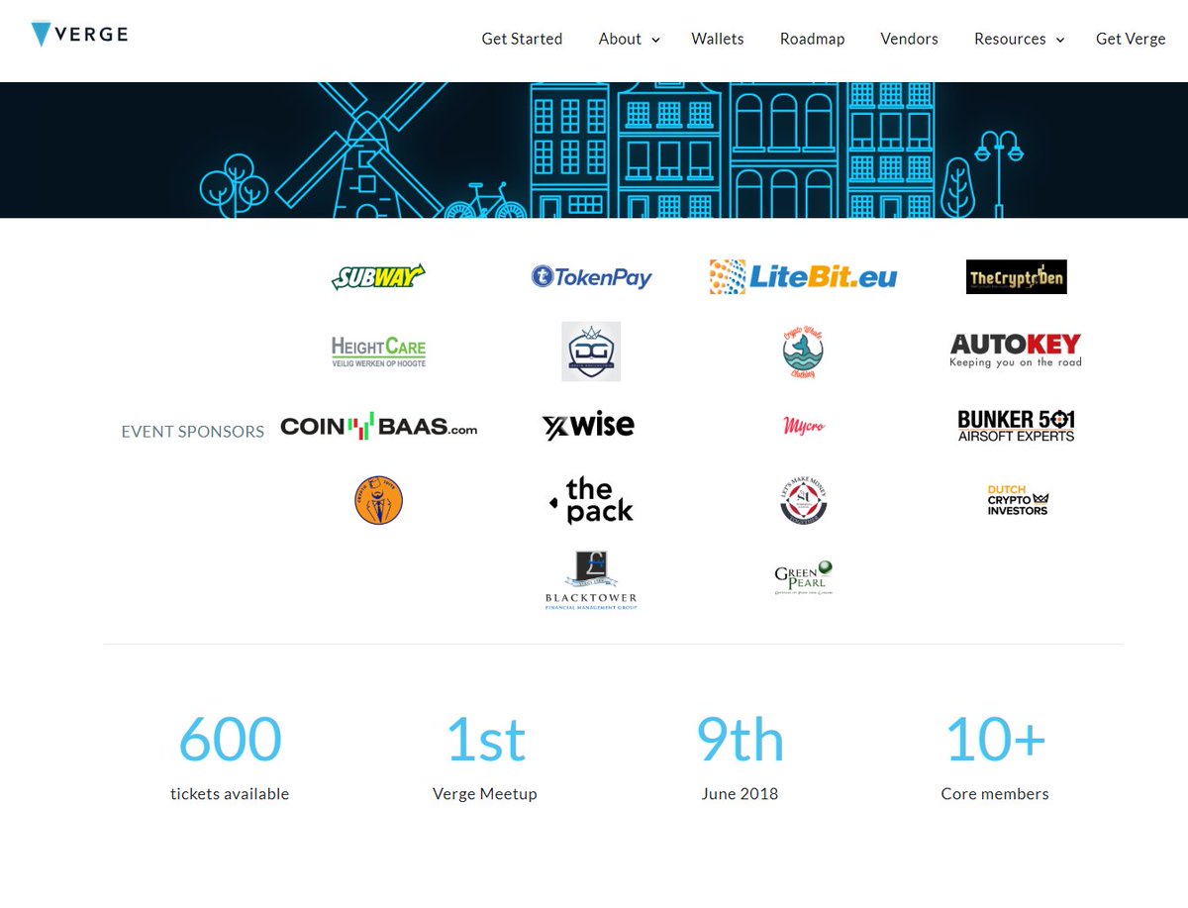Click the orange round suit-figure logo
Viewport: 1188px width, 908px height.
pos(378,500)
